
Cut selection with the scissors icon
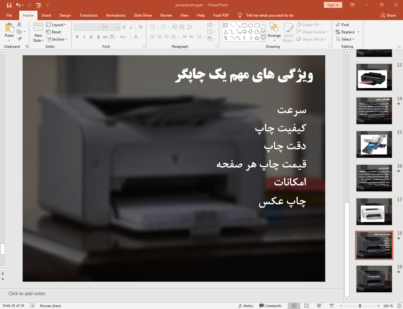pyautogui.click(x=19, y=25)
